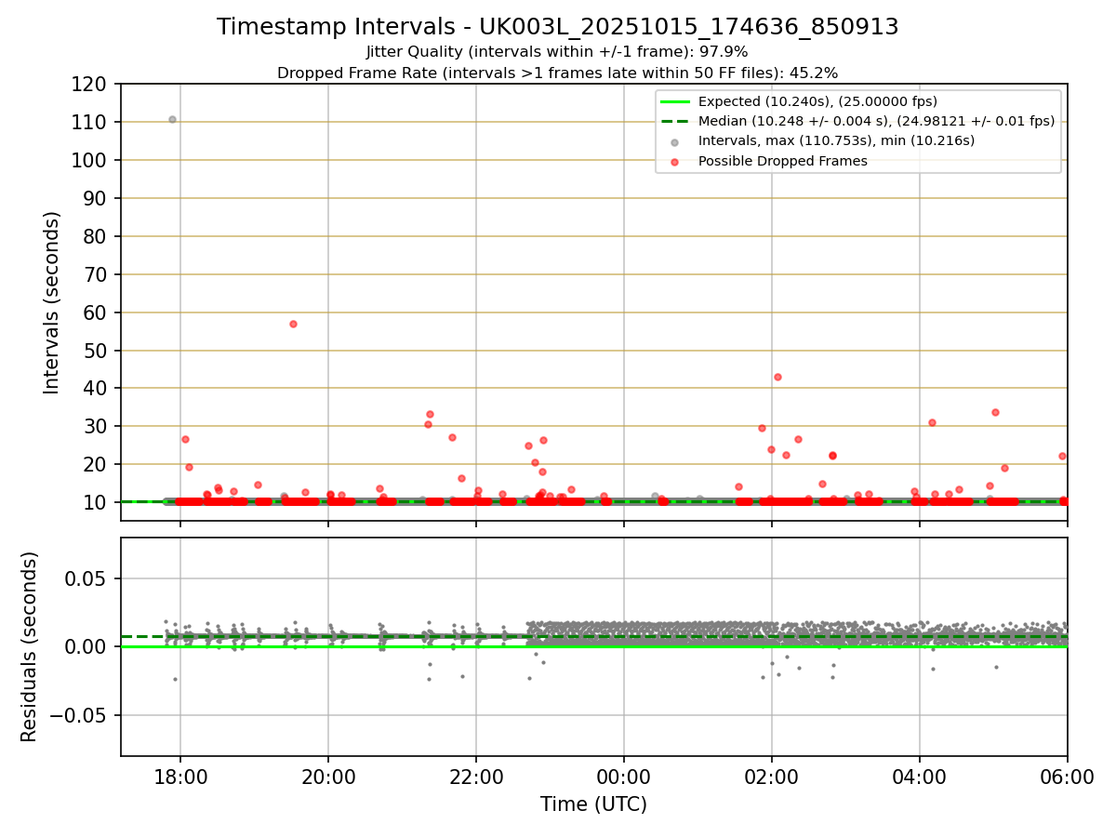1116x837 pixels.
Task: Click the "Residuals (seconds)" y-axis label
Action: (30, 646)
